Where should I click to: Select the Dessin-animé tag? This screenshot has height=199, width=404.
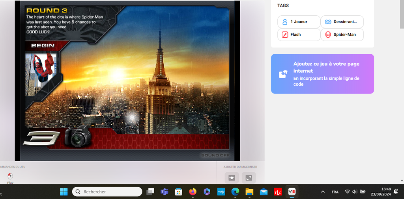pyautogui.click(x=342, y=22)
